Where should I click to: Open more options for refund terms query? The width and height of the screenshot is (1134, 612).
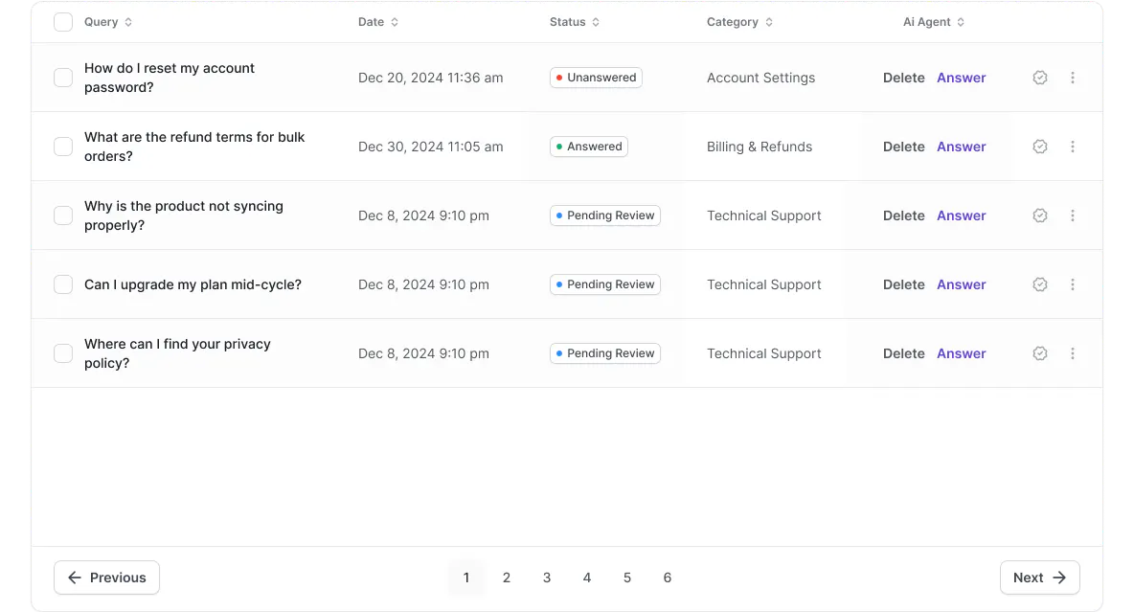pyautogui.click(x=1073, y=147)
